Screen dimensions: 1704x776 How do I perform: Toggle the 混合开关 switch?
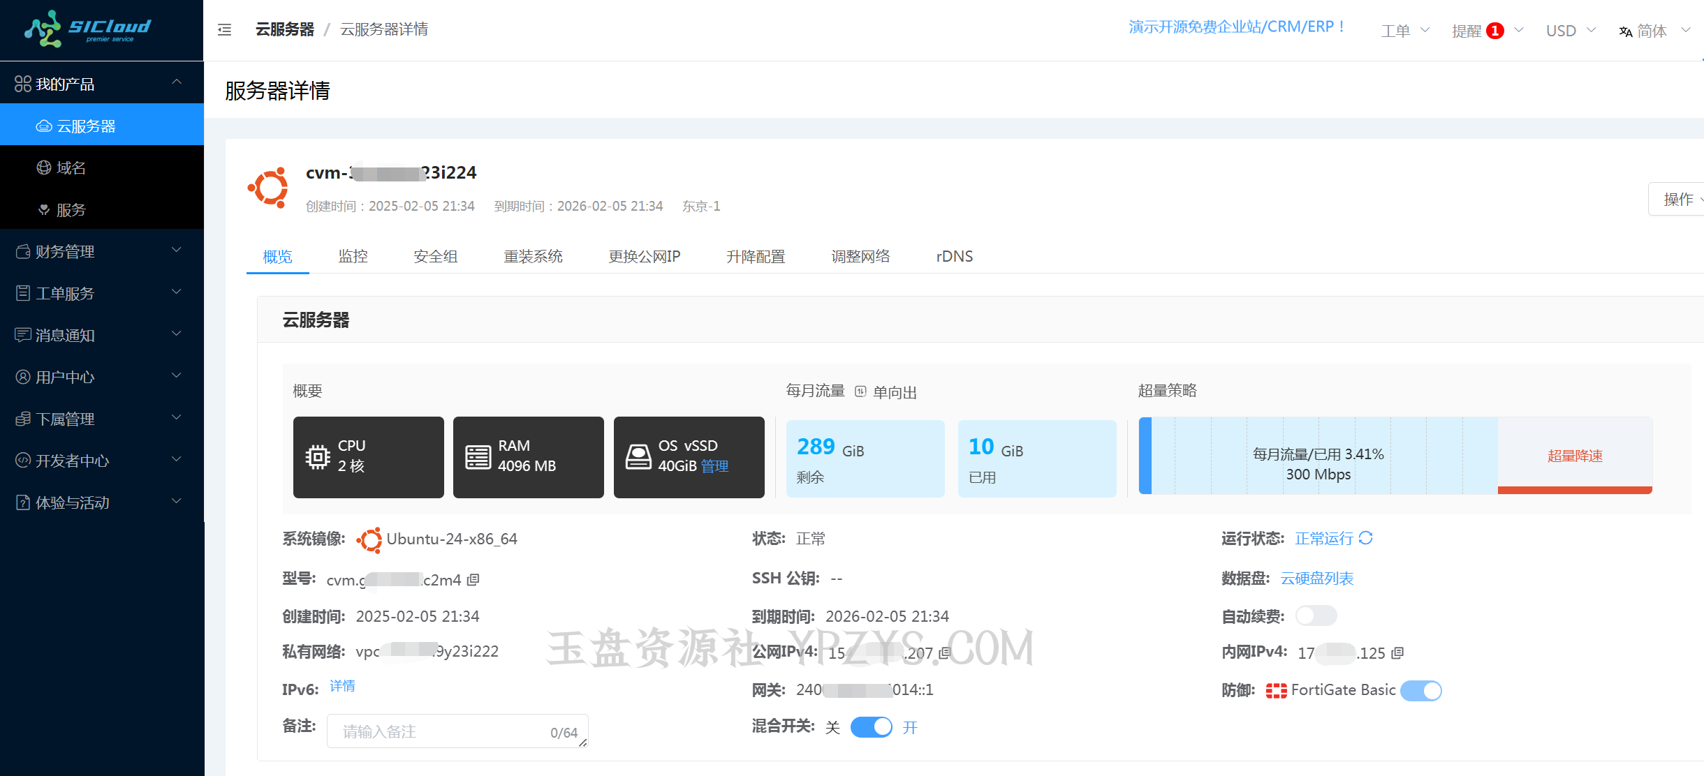(x=871, y=727)
